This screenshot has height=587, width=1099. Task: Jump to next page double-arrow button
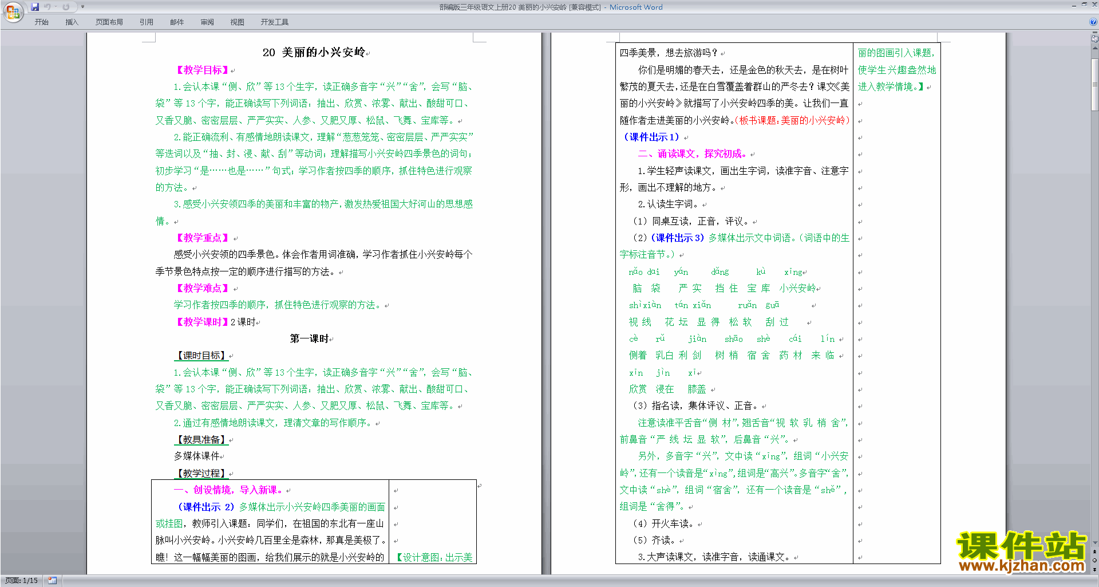(1094, 569)
